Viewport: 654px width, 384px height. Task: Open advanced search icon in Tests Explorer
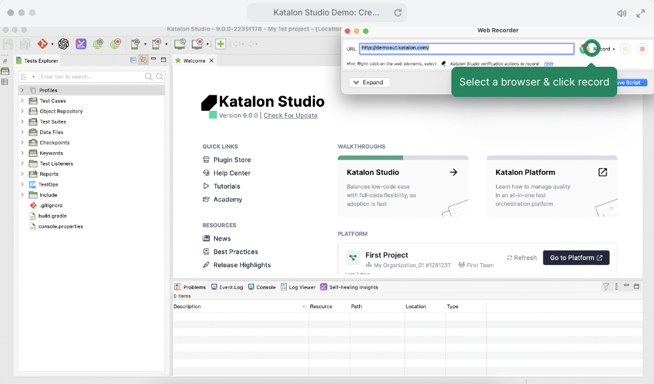(160, 77)
